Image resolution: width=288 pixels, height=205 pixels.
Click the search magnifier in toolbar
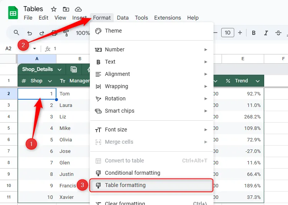pyautogui.click(x=17, y=33)
